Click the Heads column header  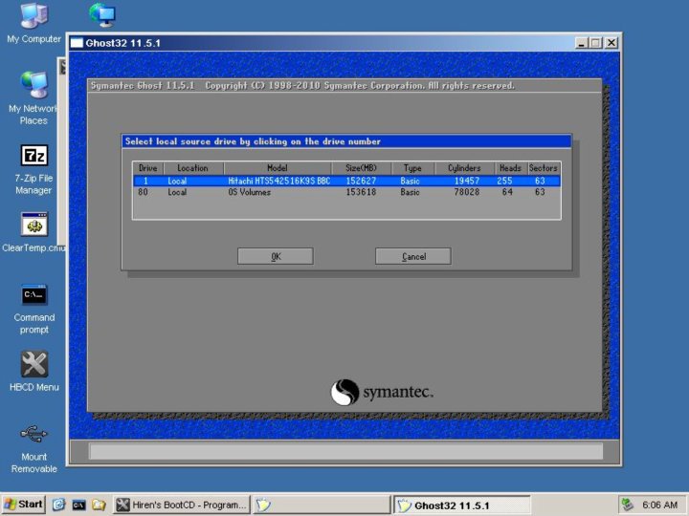tap(511, 168)
